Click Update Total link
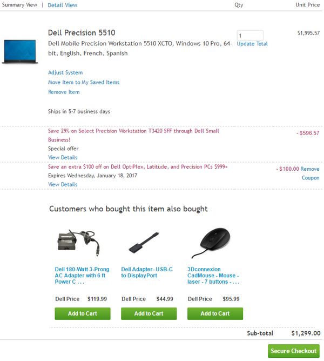Screen dimensions: 324x361 coord(252,44)
